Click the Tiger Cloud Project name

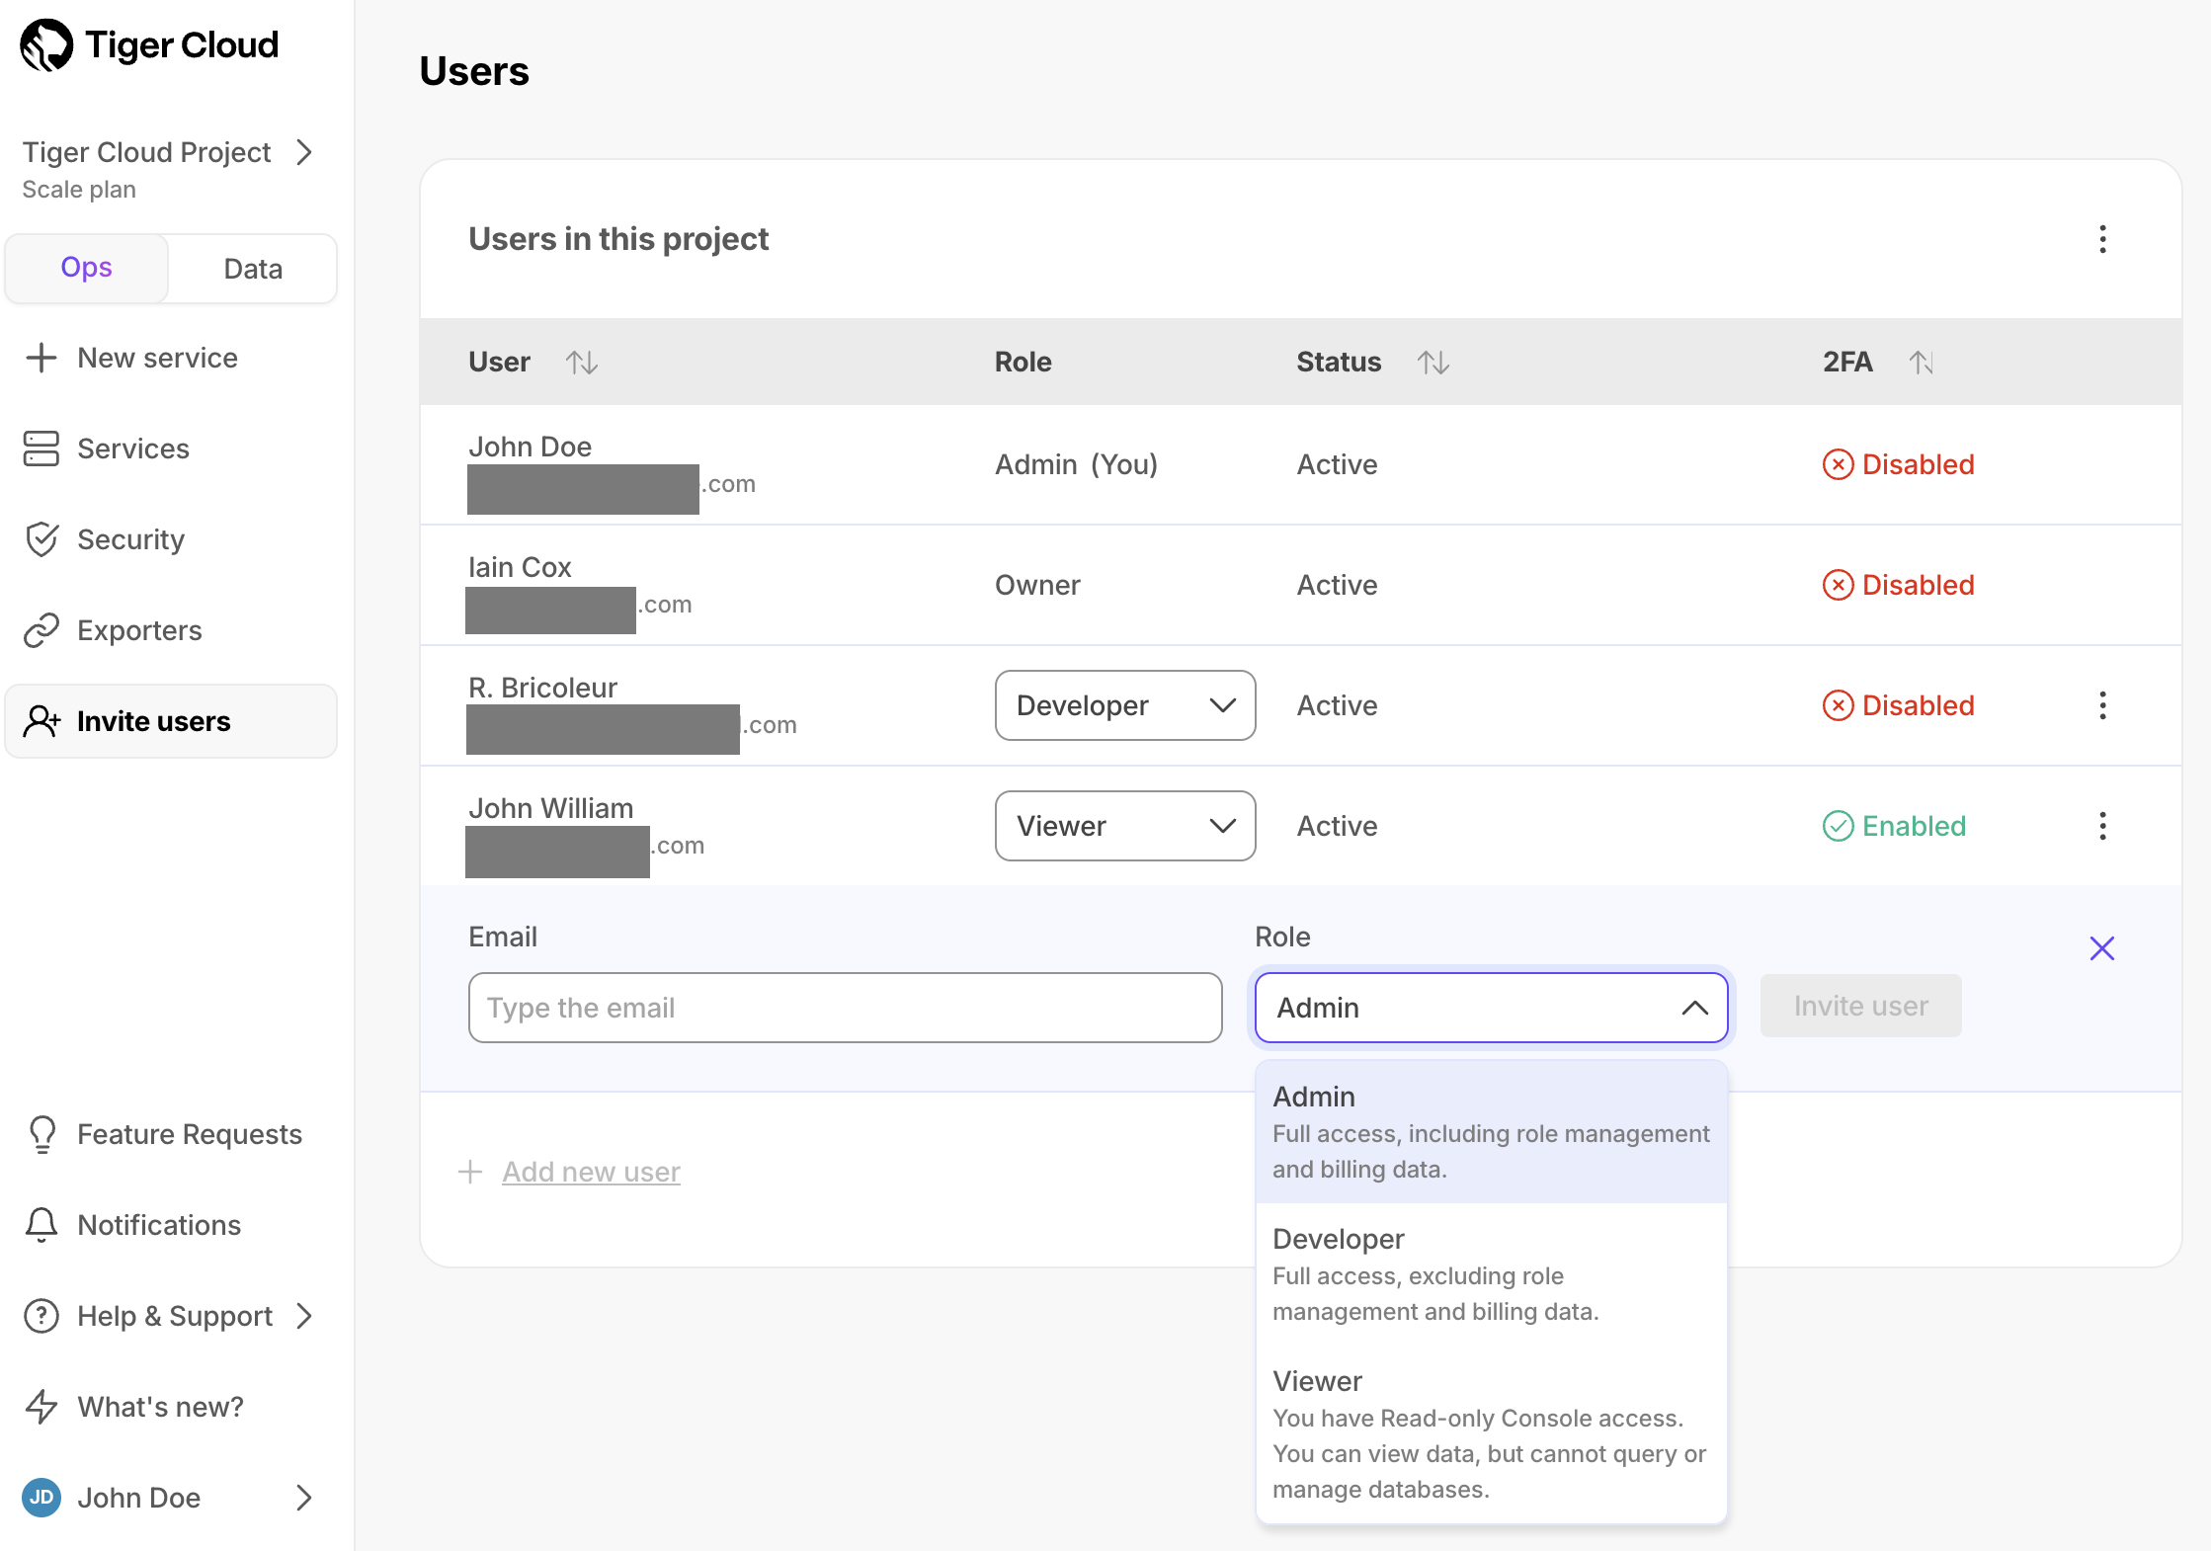tap(146, 152)
